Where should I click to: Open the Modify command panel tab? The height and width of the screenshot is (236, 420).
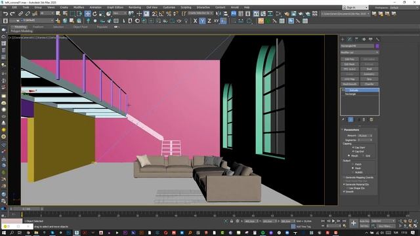(350, 39)
